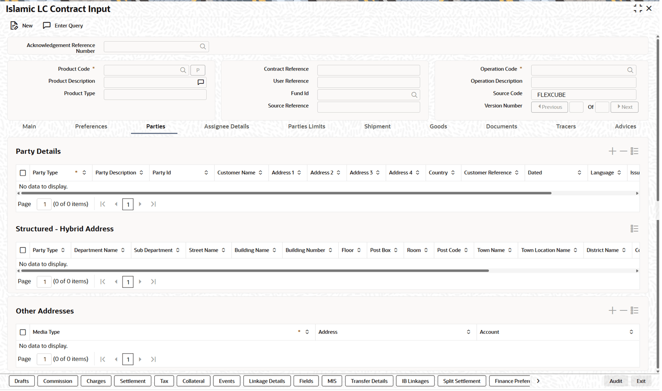Open the Goods tab
This screenshot has height=391, width=662.
click(x=438, y=127)
